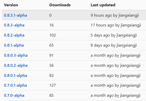Navigate to version 0.7.0.1-alpha

(15, 85)
